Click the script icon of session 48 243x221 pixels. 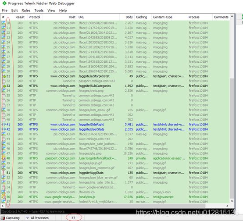pos(4,158)
